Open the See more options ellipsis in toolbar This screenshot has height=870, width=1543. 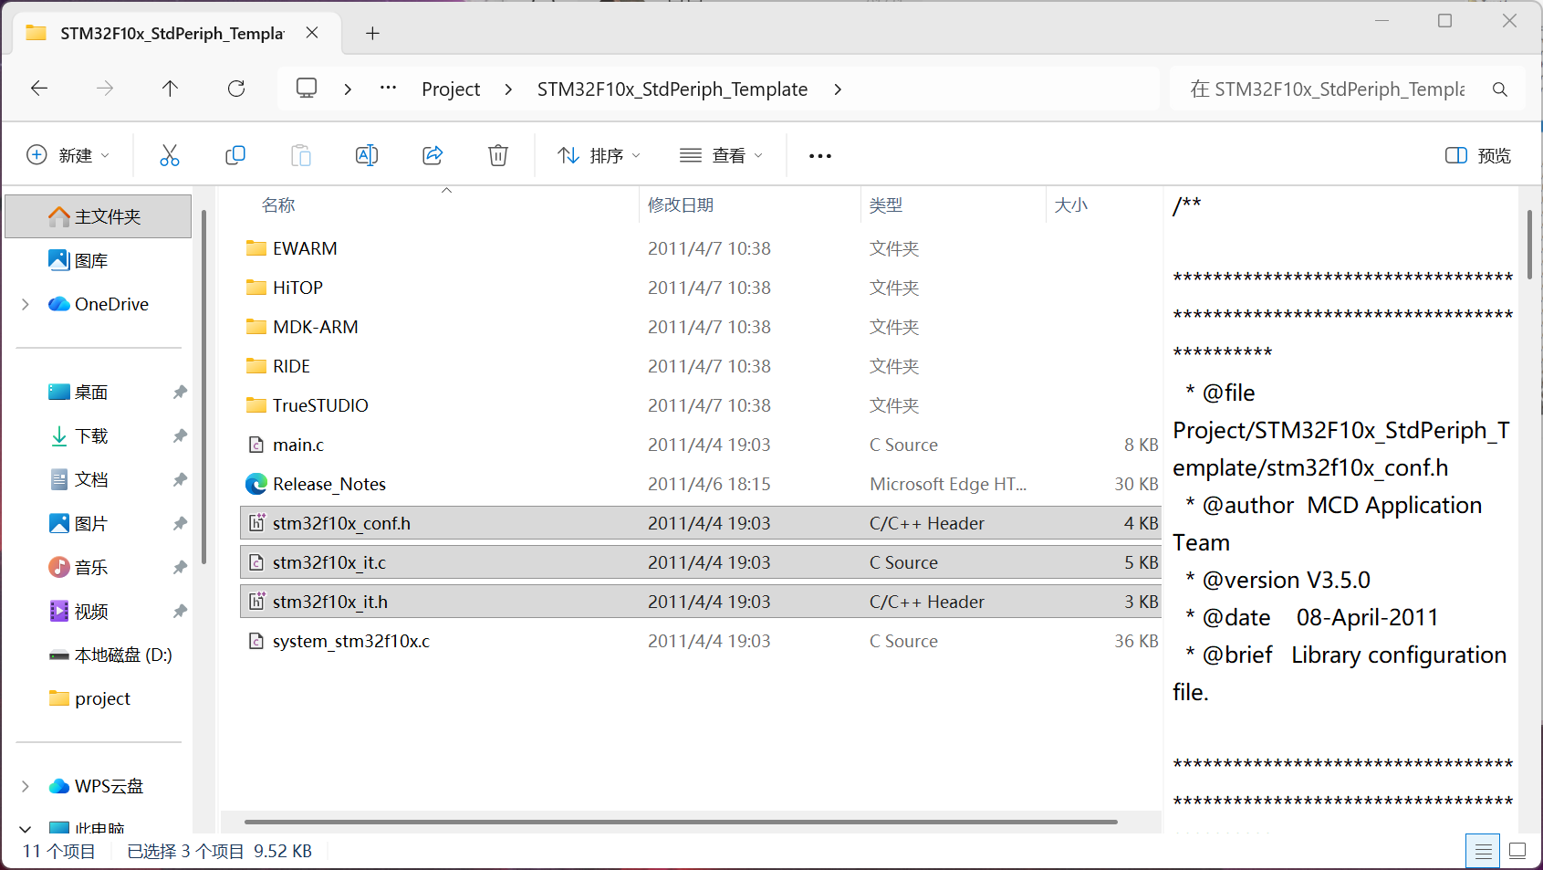820,156
